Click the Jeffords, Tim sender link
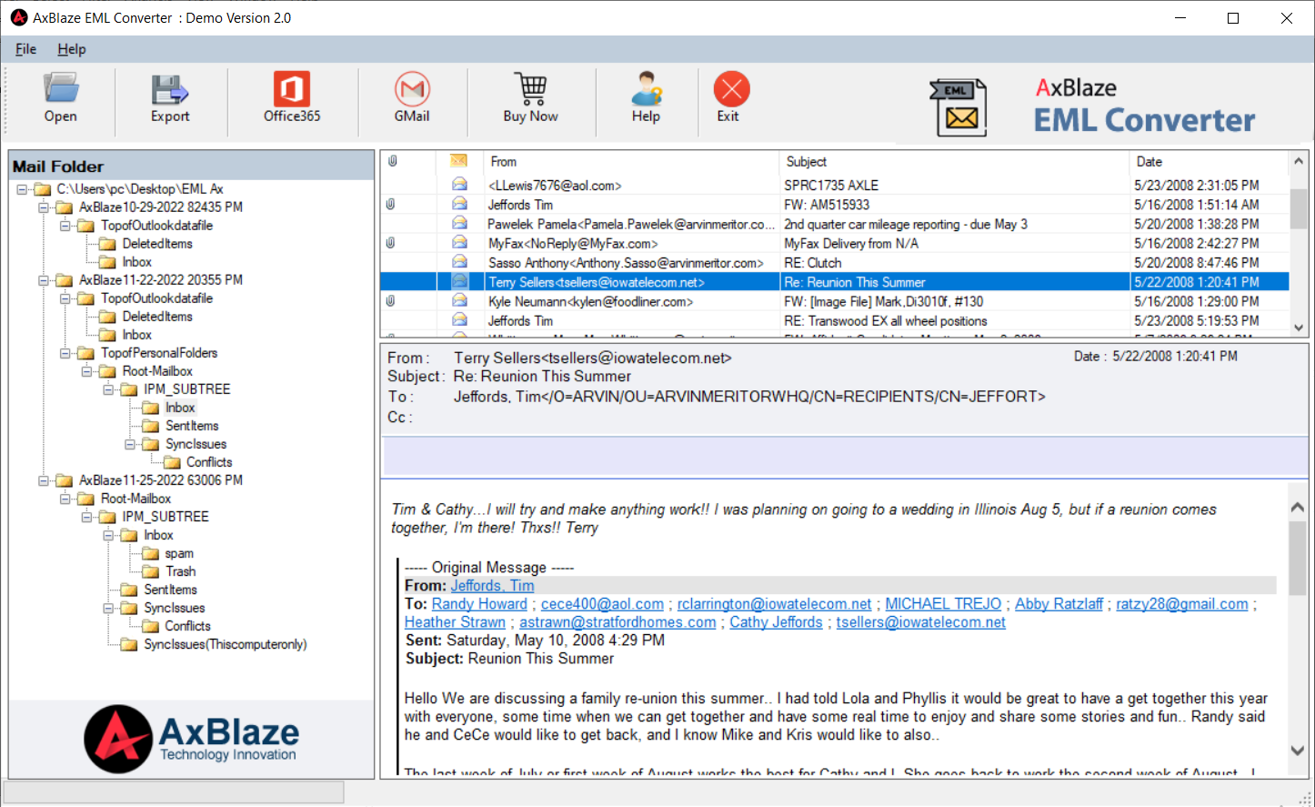1315x807 pixels. pos(492,586)
